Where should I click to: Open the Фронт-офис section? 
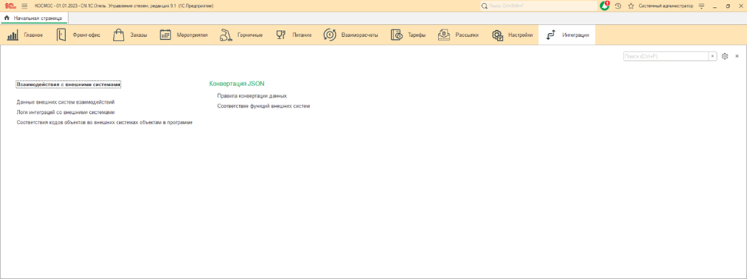coord(87,35)
